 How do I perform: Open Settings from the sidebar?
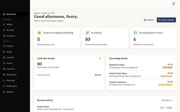point(15,92)
